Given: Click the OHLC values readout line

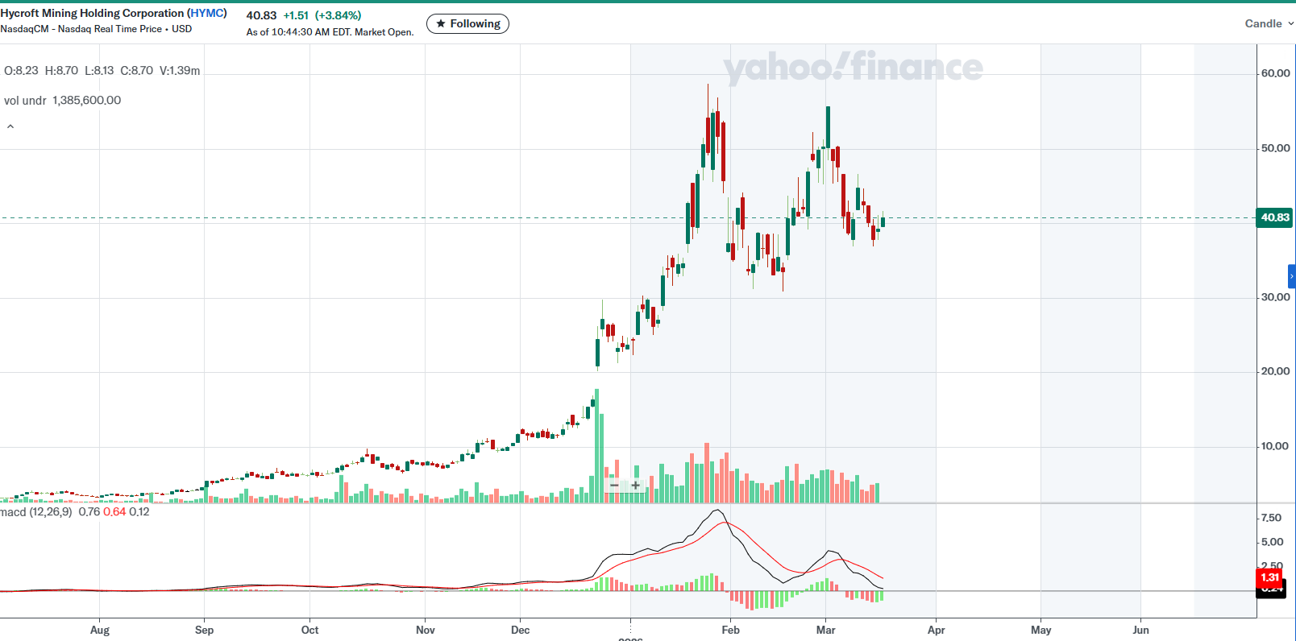Looking at the screenshot, I should tap(102, 71).
